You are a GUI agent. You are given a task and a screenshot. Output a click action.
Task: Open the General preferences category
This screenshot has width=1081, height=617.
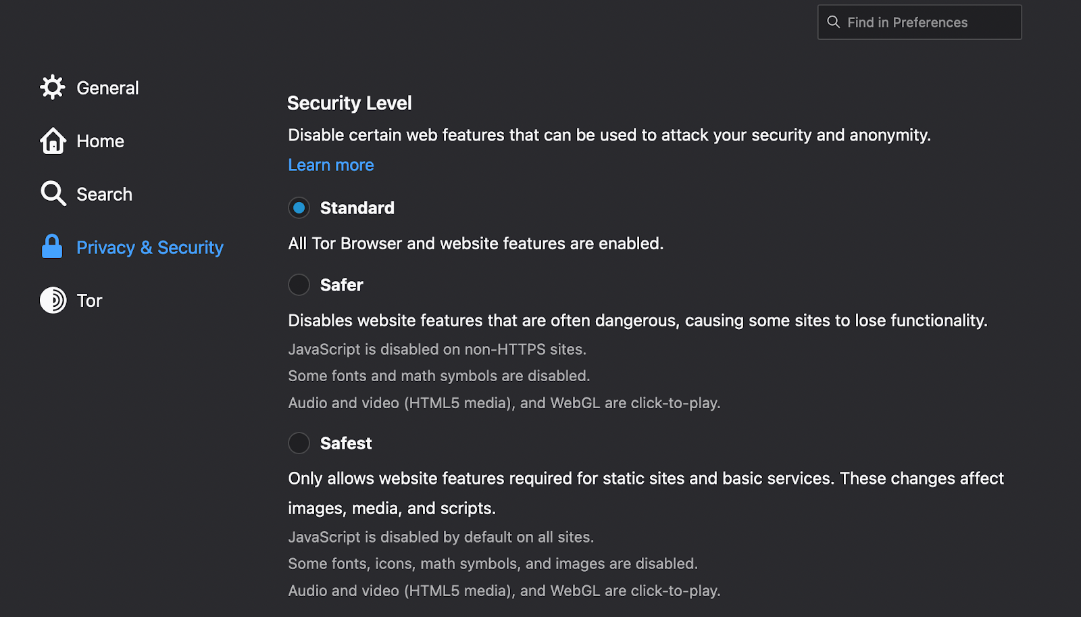point(107,88)
